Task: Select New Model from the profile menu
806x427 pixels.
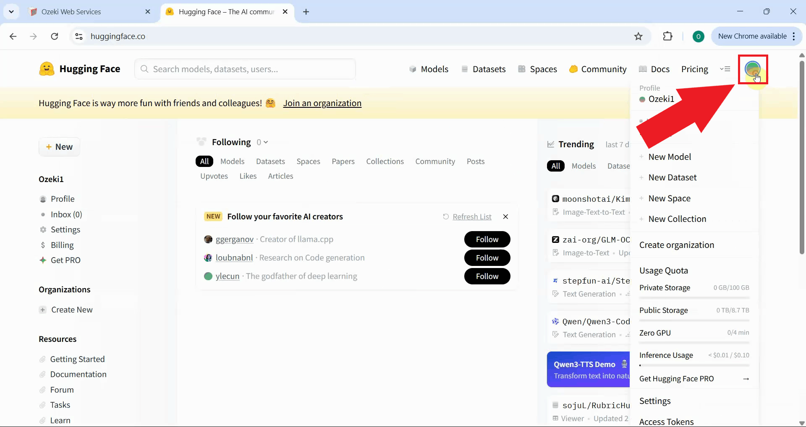Action: 670,156
